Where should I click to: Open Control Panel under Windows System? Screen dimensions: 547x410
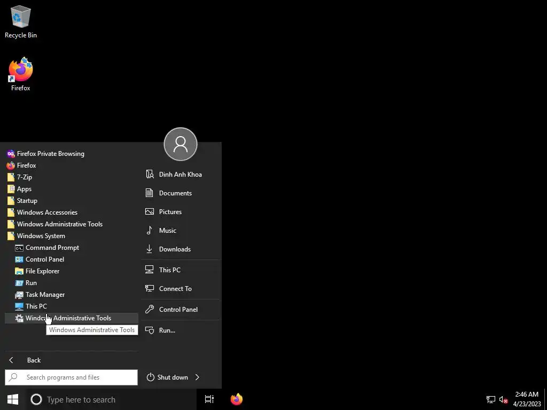pyautogui.click(x=72, y=259)
